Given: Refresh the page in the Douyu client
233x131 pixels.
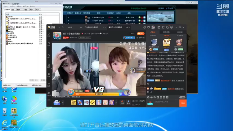Looking at the screenshot, I should click(x=63, y=27).
